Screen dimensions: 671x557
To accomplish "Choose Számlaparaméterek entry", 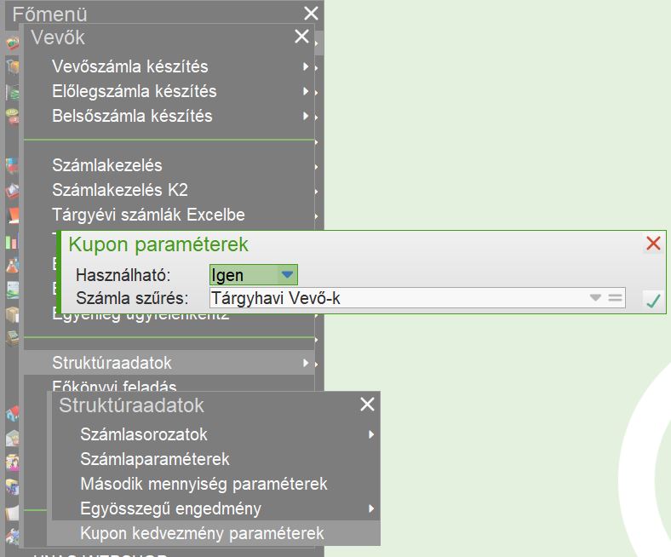I will click(x=216, y=459).
